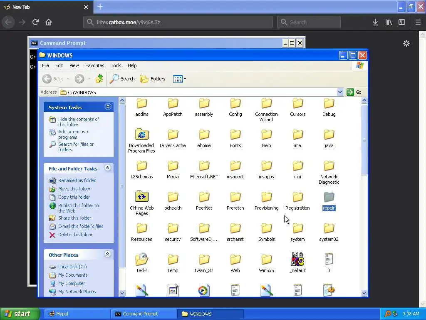
Task: Open the Favorites menu
Action: point(94,65)
